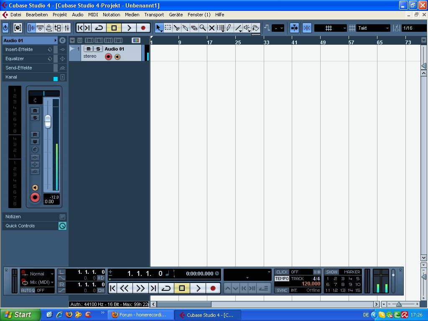The height and width of the screenshot is (321, 428).
Task: Expand Audio 01 inspector header arrow
Action: 56,41
